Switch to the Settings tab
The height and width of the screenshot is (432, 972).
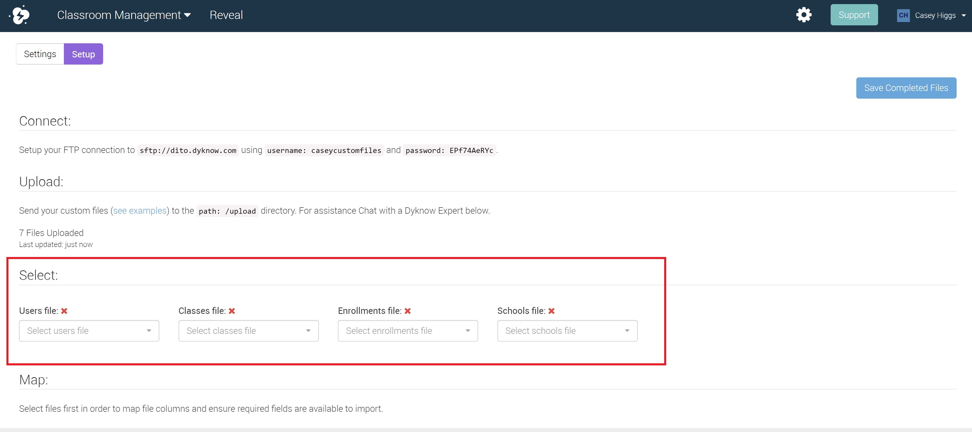(x=40, y=54)
